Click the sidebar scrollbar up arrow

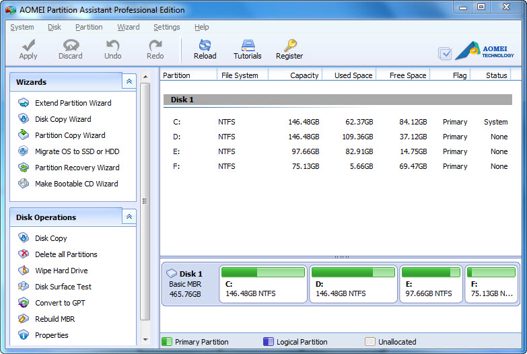click(145, 77)
